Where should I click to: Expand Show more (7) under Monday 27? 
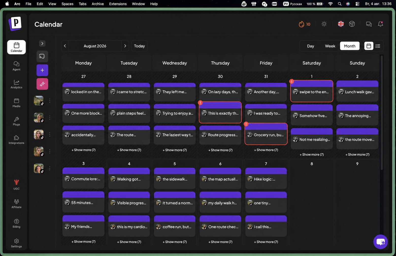(x=84, y=150)
